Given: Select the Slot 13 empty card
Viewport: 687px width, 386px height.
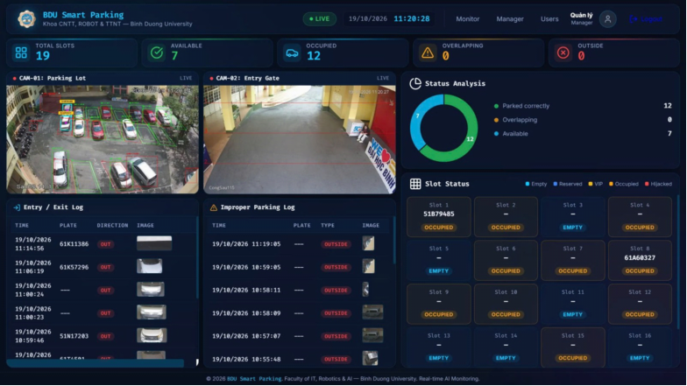Looking at the screenshot, I should [x=438, y=347].
